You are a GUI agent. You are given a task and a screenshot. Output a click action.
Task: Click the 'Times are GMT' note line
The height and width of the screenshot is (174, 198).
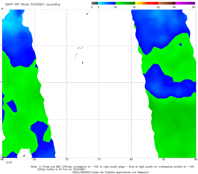(112, 167)
